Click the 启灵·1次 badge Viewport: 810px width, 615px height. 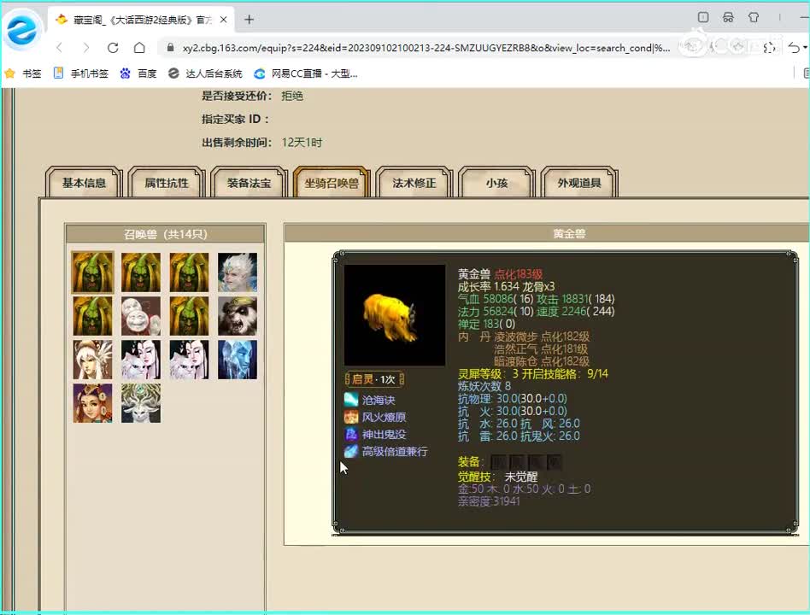click(374, 379)
